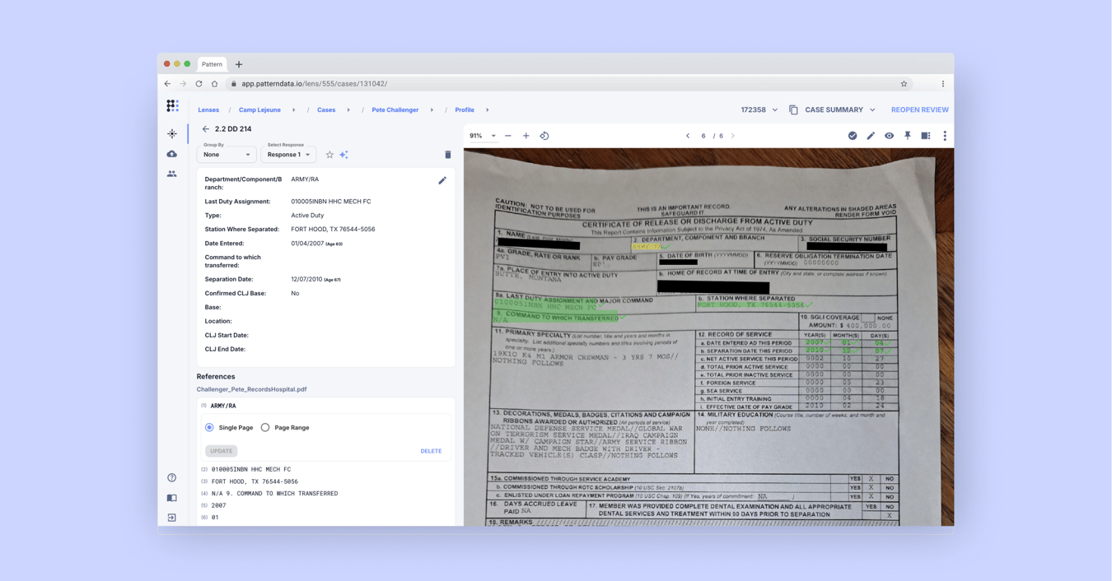Go to the next document page

click(x=733, y=136)
